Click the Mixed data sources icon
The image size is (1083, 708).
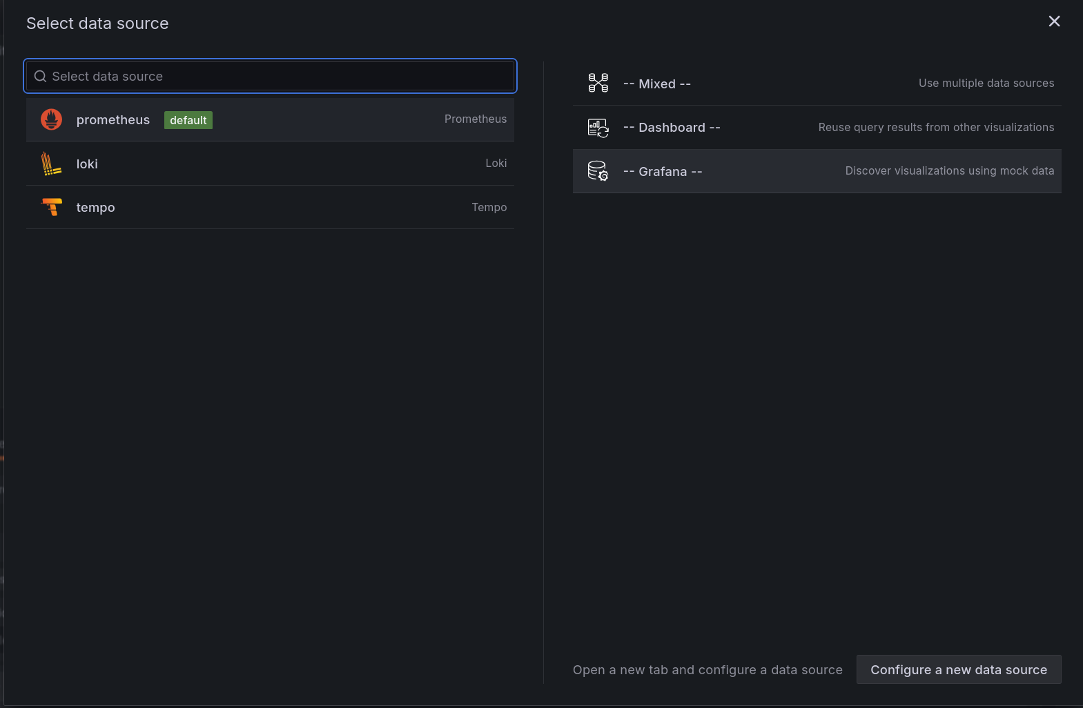pos(598,83)
